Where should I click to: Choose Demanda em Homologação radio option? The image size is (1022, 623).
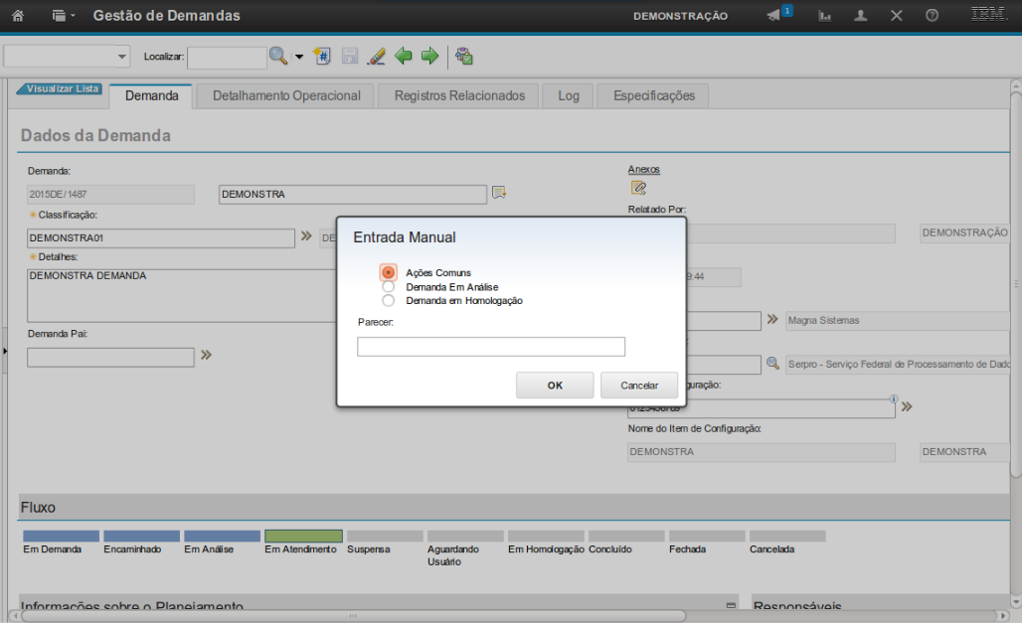pyautogui.click(x=388, y=300)
